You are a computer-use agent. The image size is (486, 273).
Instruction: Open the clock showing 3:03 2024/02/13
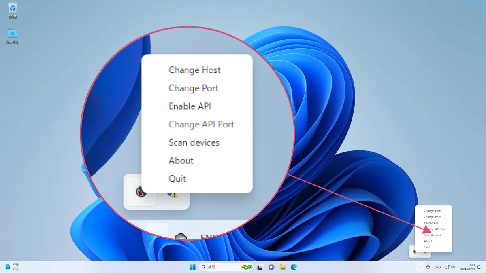[467, 267]
